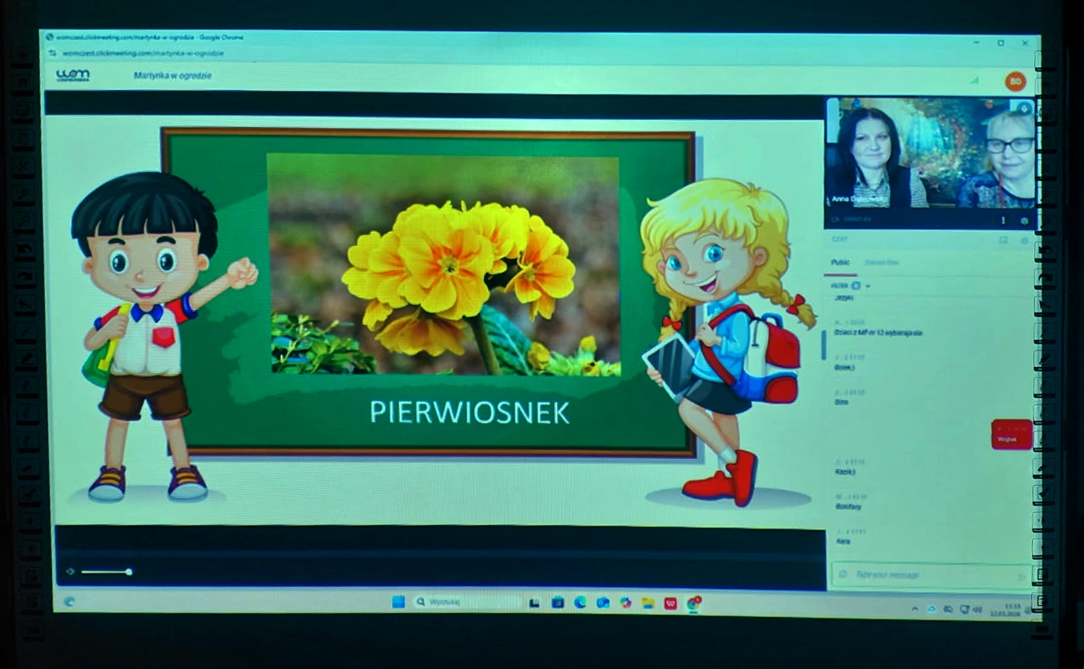Expand the system tray hidden icons chevron
The width and height of the screenshot is (1084, 669).
click(x=915, y=609)
